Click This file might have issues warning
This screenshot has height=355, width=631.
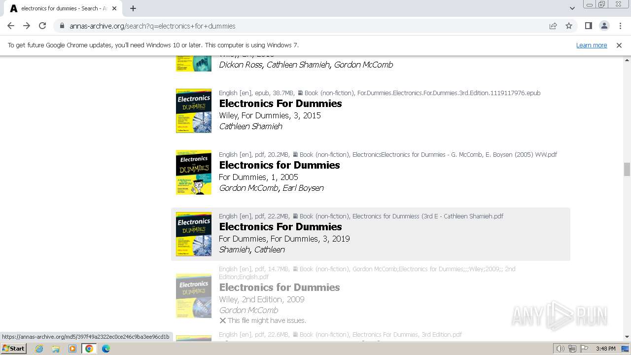(x=263, y=320)
